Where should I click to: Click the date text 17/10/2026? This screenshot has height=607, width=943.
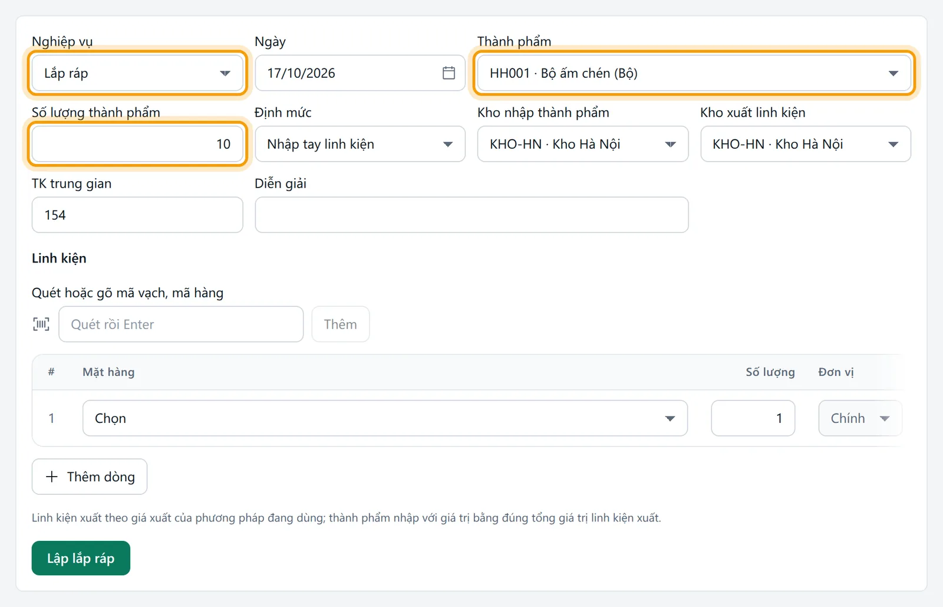[301, 73]
